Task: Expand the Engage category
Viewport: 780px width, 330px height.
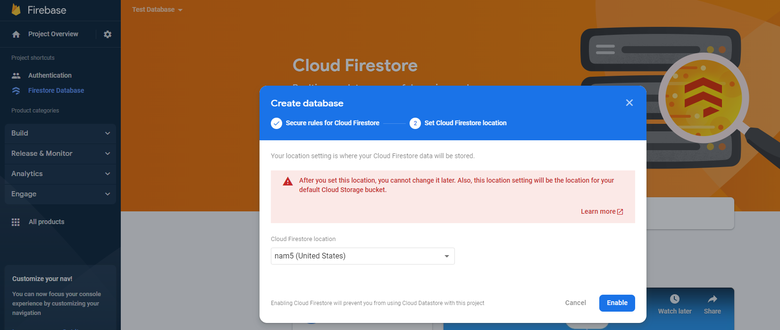Action: pos(60,194)
